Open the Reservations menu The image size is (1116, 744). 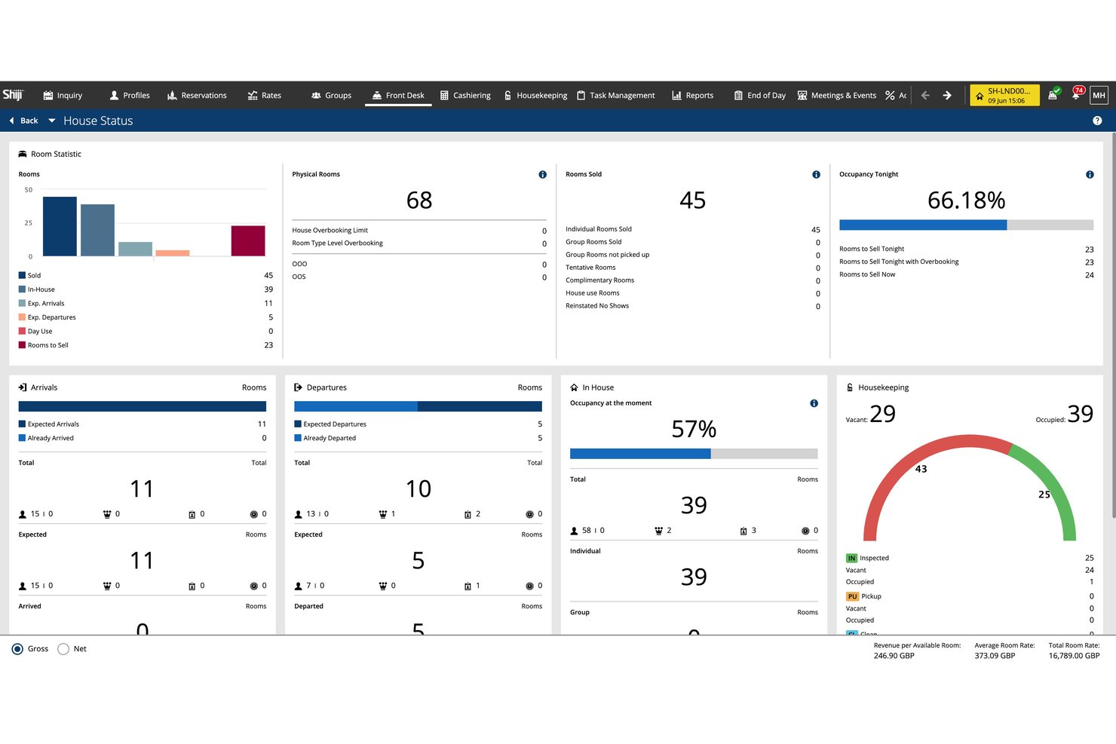(197, 96)
